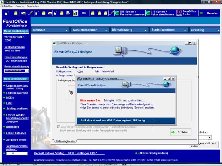The width and height of the screenshot is (222, 166).
Task: Open the MIS toolbar item
Action: 84,13
